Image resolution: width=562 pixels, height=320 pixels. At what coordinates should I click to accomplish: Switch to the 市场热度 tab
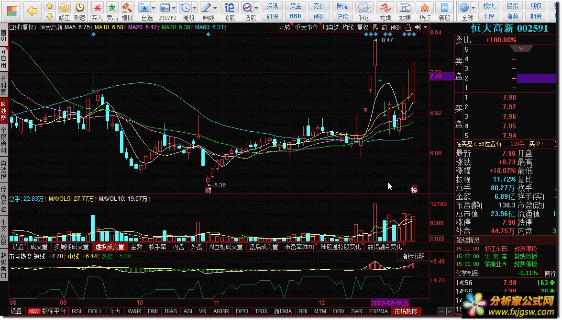pyautogui.click(x=406, y=311)
